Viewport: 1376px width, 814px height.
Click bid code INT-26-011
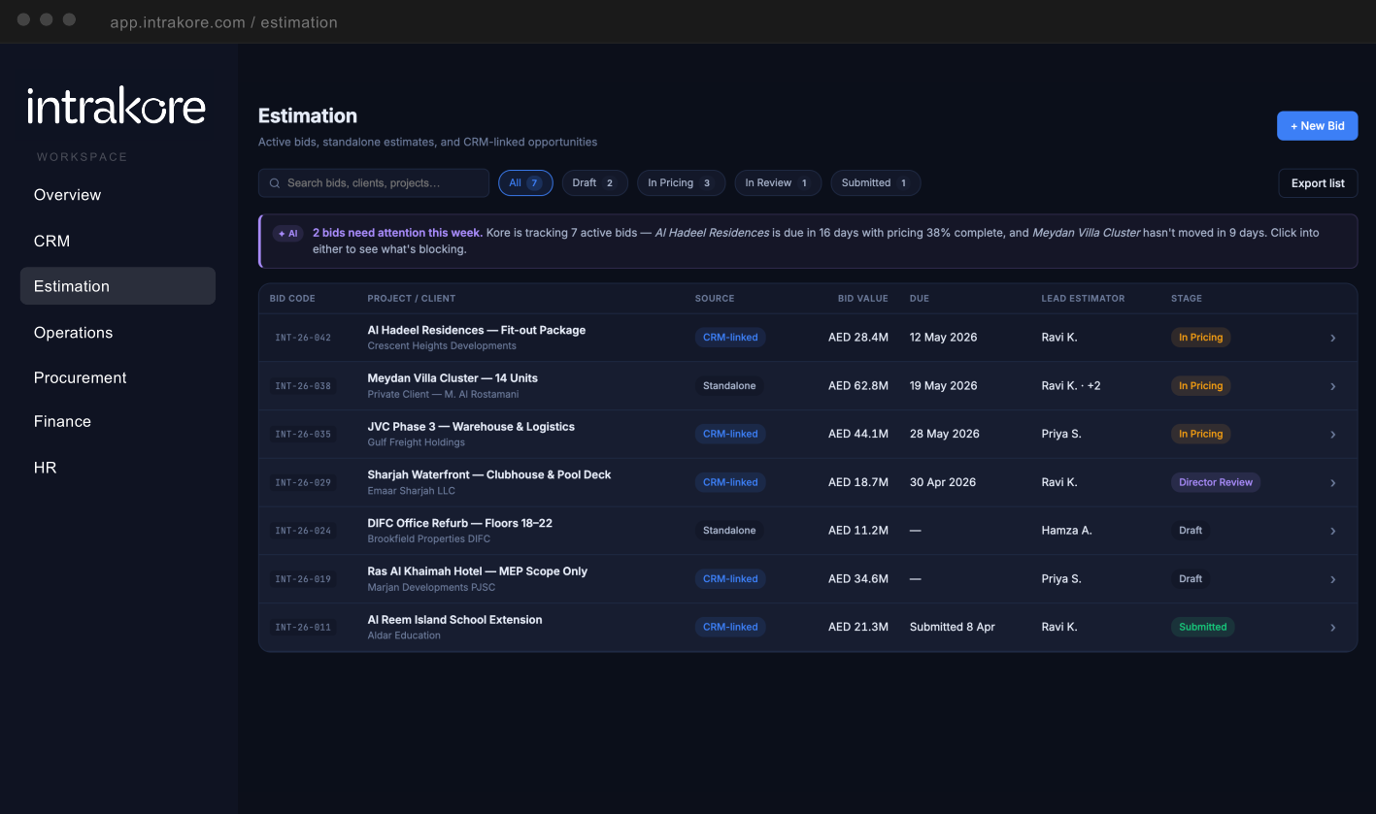pyautogui.click(x=303, y=628)
